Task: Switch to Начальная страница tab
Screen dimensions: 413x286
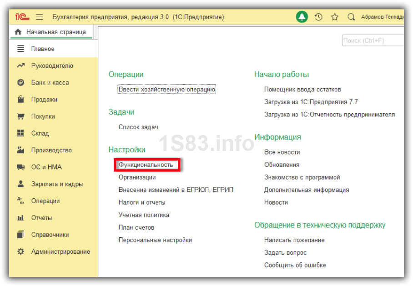Action: click(51, 32)
